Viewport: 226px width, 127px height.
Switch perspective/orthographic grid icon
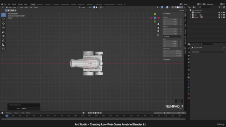pyautogui.click(x=158, y=35)
